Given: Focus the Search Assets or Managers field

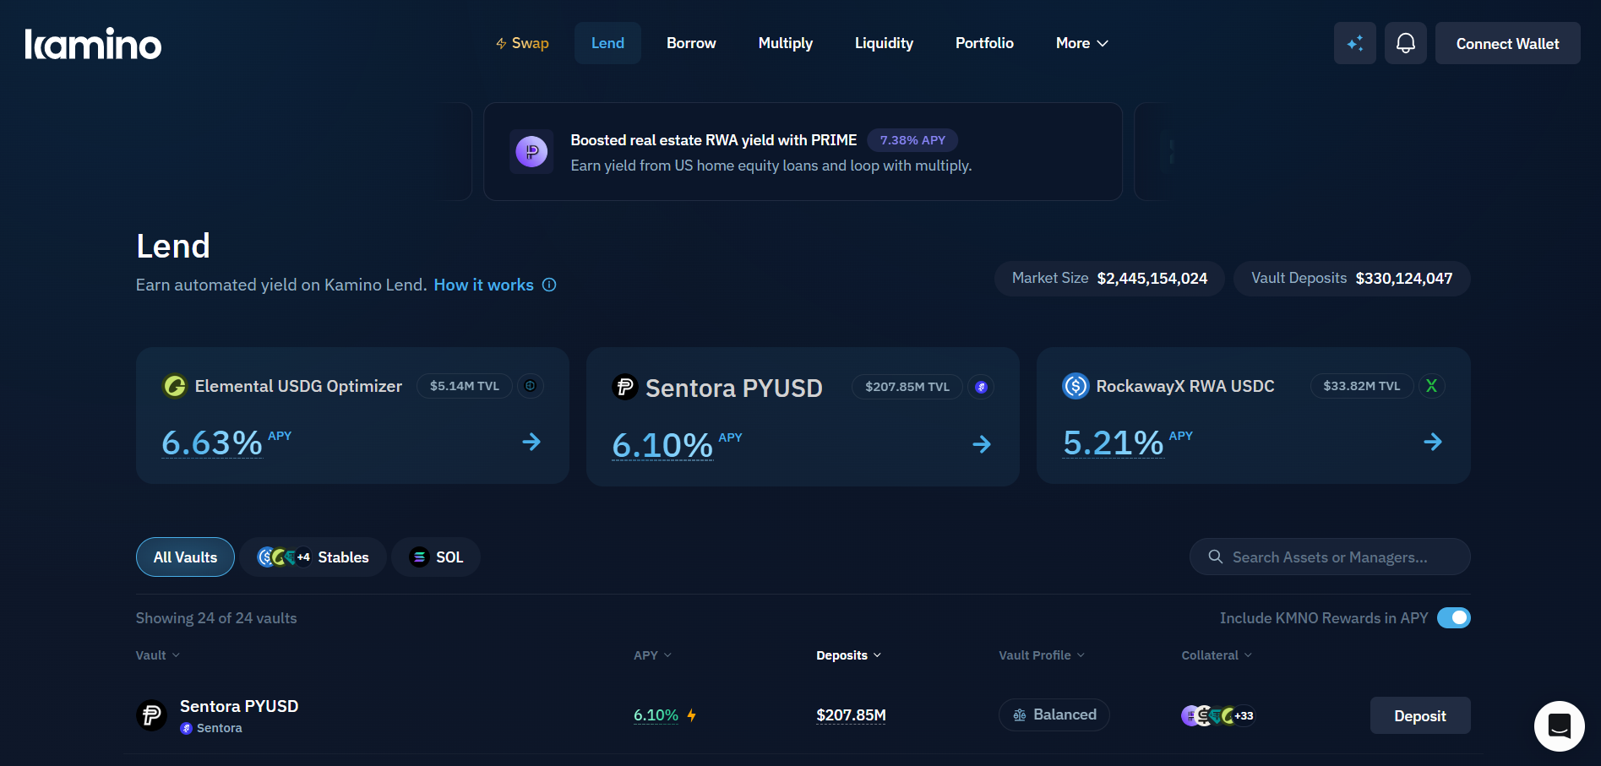Looking at the screenshot, I should point(1330,557).
